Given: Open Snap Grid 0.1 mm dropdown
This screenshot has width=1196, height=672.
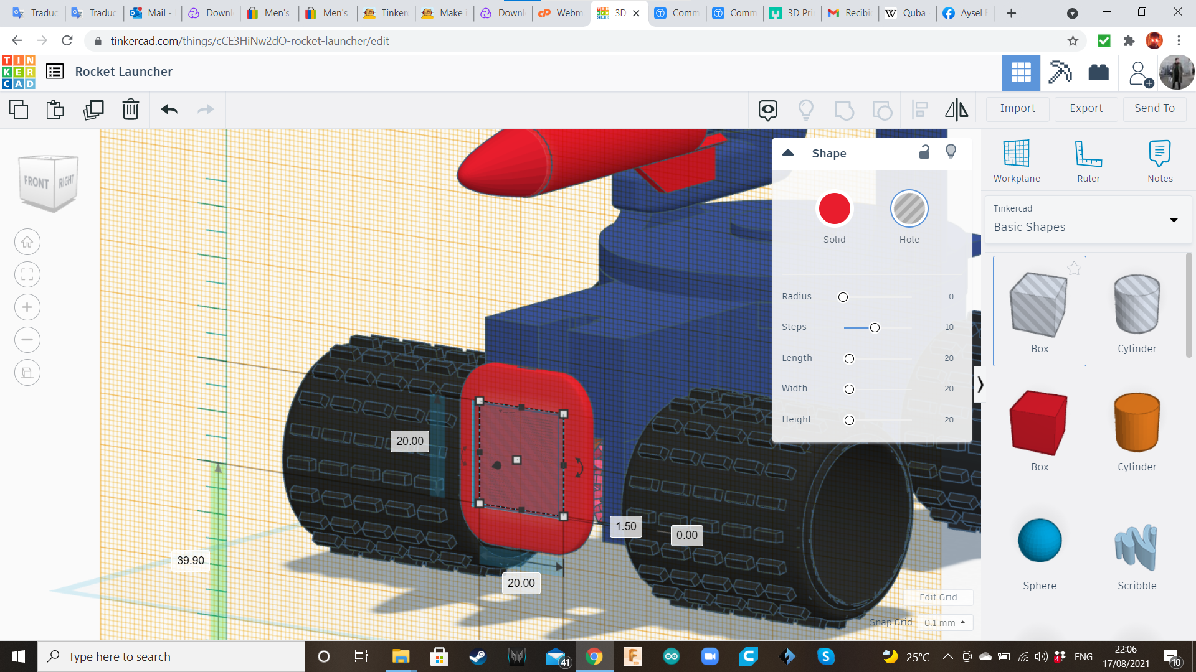Looking at the screenshot, I should tap(945, 622).
